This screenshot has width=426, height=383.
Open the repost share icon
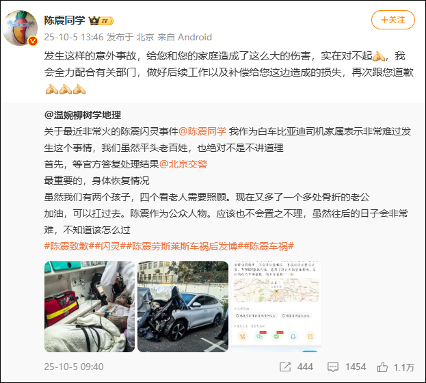click(285, 367)
